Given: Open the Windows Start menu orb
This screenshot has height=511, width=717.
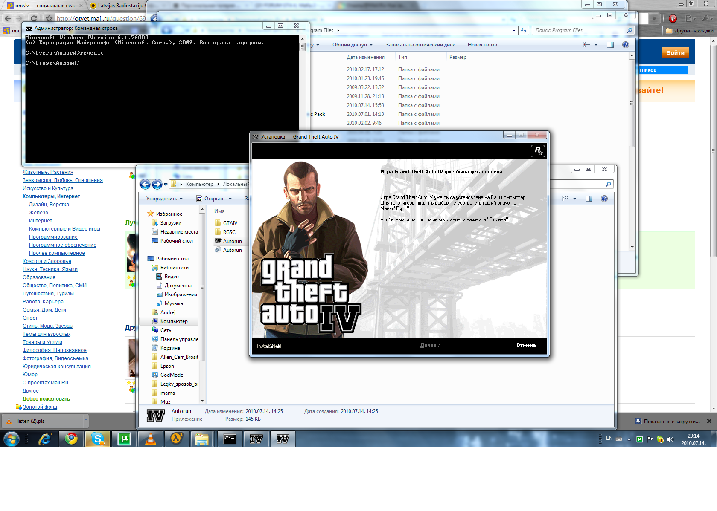Looking at the screenshot, I should click(x=12, y=439).
